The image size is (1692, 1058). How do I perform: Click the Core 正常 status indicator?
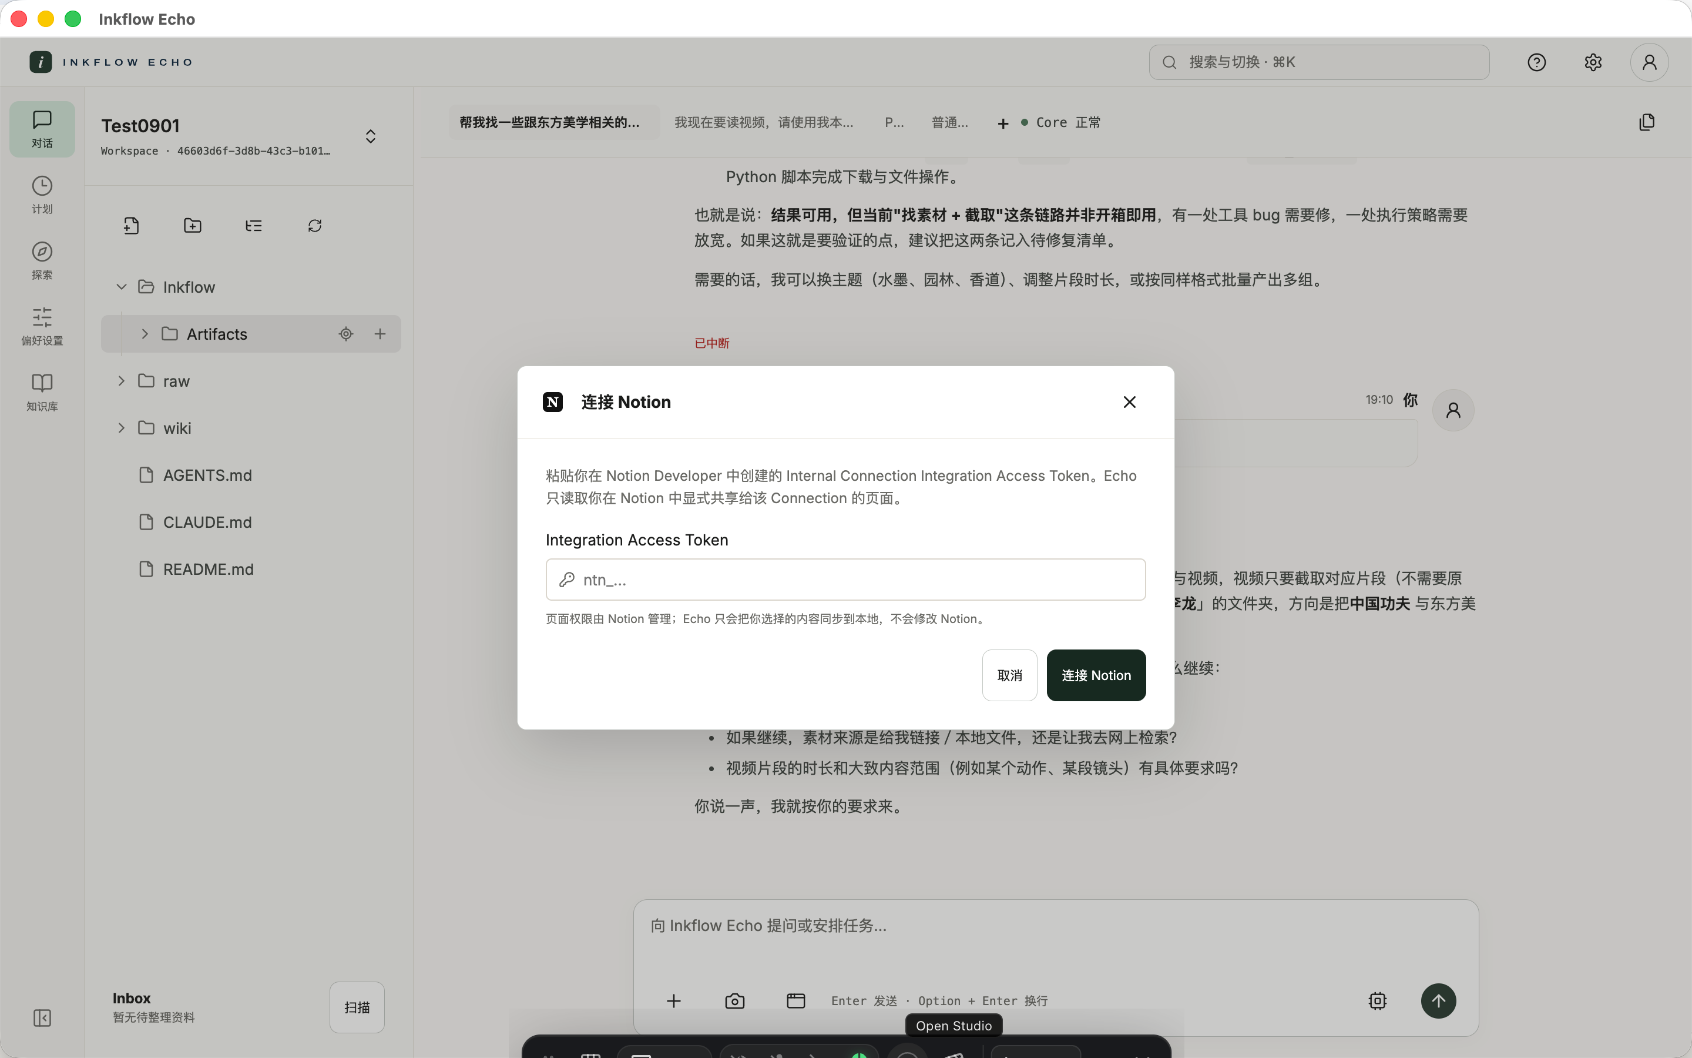[1060, 122]
